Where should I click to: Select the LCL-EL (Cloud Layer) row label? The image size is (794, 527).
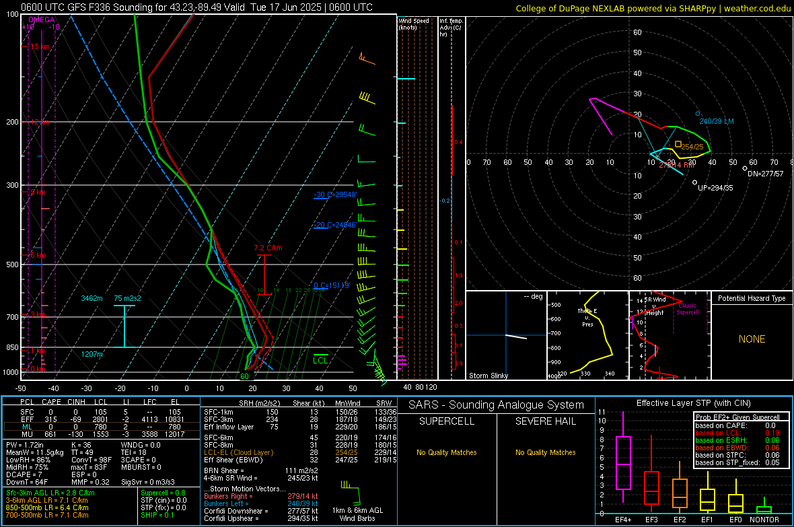238,452
